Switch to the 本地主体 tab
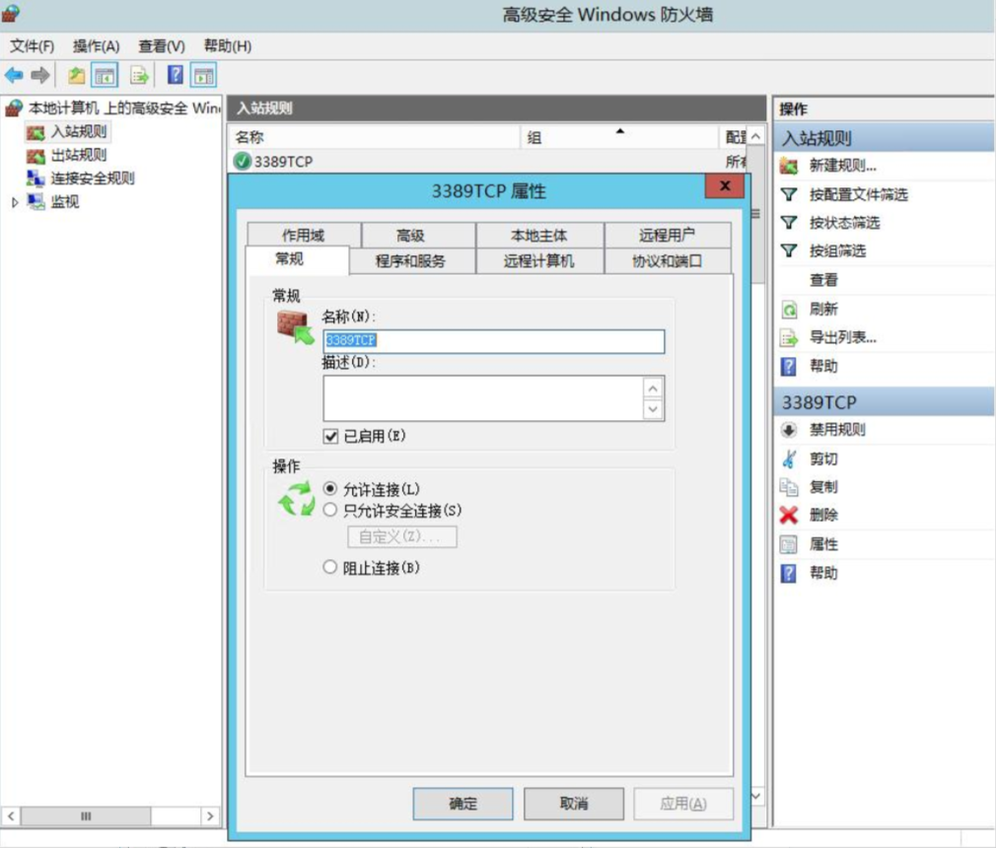Image resolution: width=996 pixels, height=848 pixels. 538,236
